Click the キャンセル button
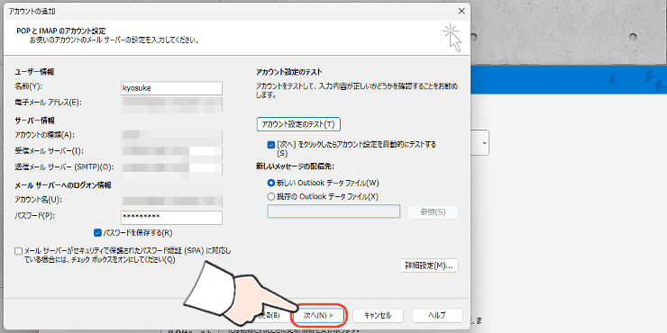The image size is (667, 333). [x=378, y=316]
